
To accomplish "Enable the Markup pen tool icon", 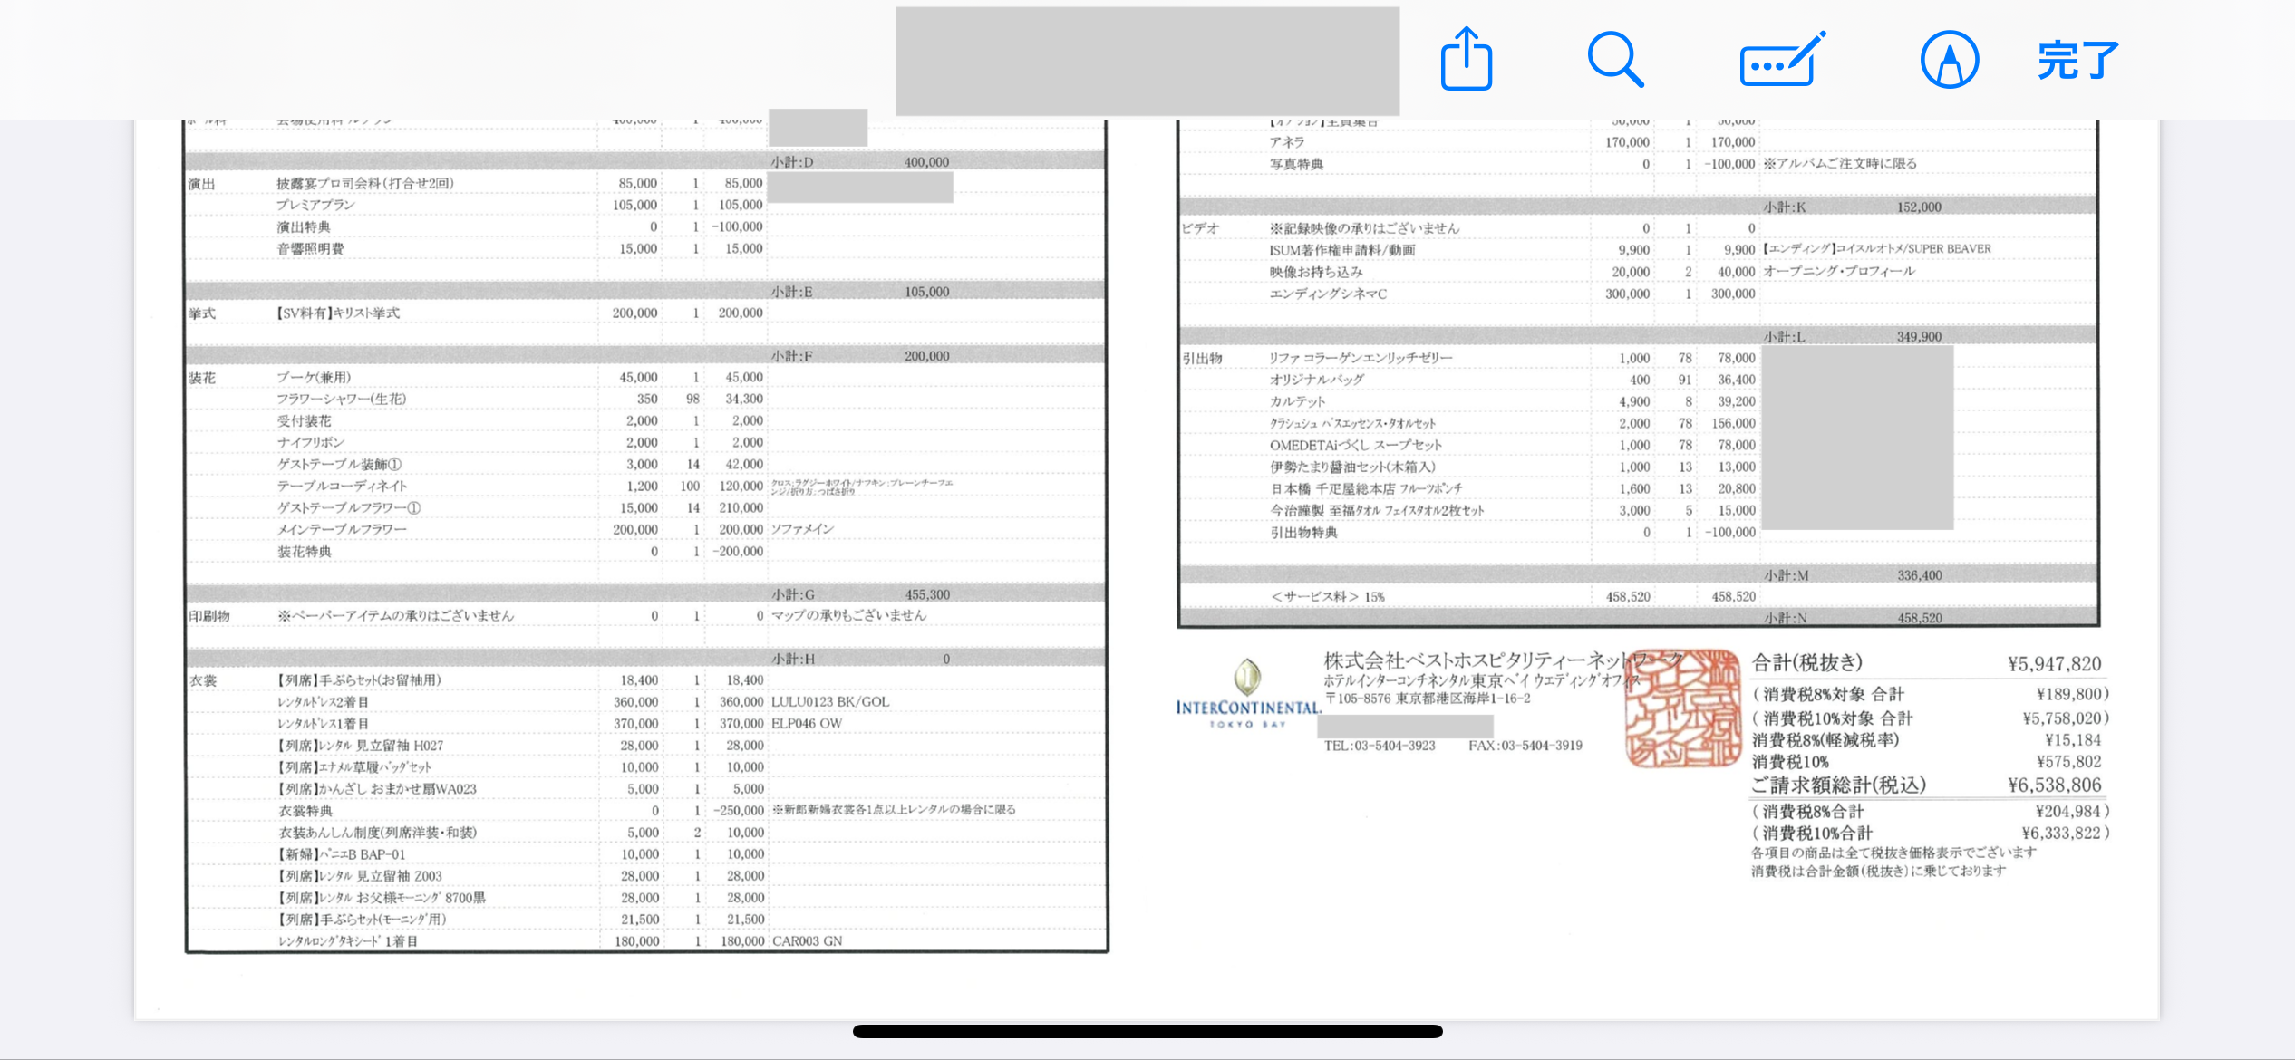I will [x=1949, y=60].
